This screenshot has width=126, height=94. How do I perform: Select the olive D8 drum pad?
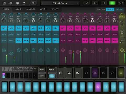point(121,73)
